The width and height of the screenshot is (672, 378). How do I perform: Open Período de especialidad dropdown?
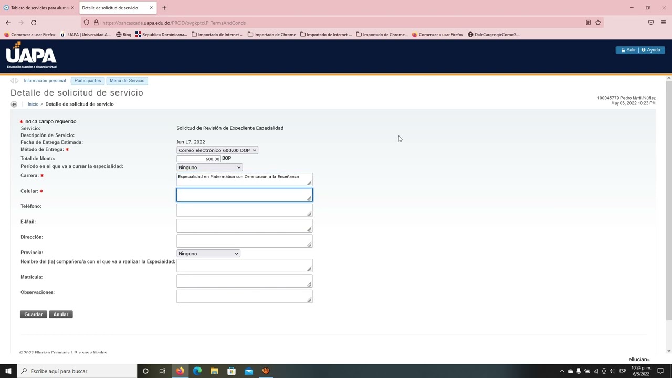[209, 167]
